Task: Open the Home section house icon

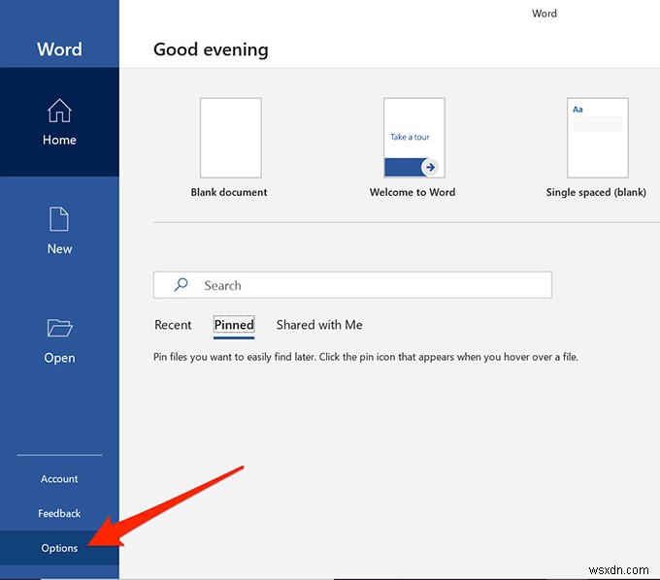Action: click(x=59, y=111)
